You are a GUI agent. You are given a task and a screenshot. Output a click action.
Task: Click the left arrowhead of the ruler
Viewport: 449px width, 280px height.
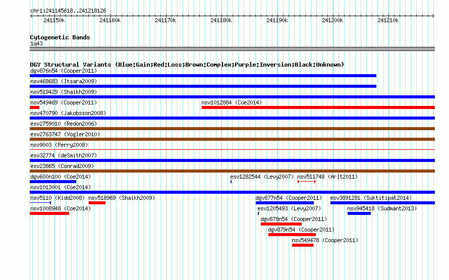(31, 16)
